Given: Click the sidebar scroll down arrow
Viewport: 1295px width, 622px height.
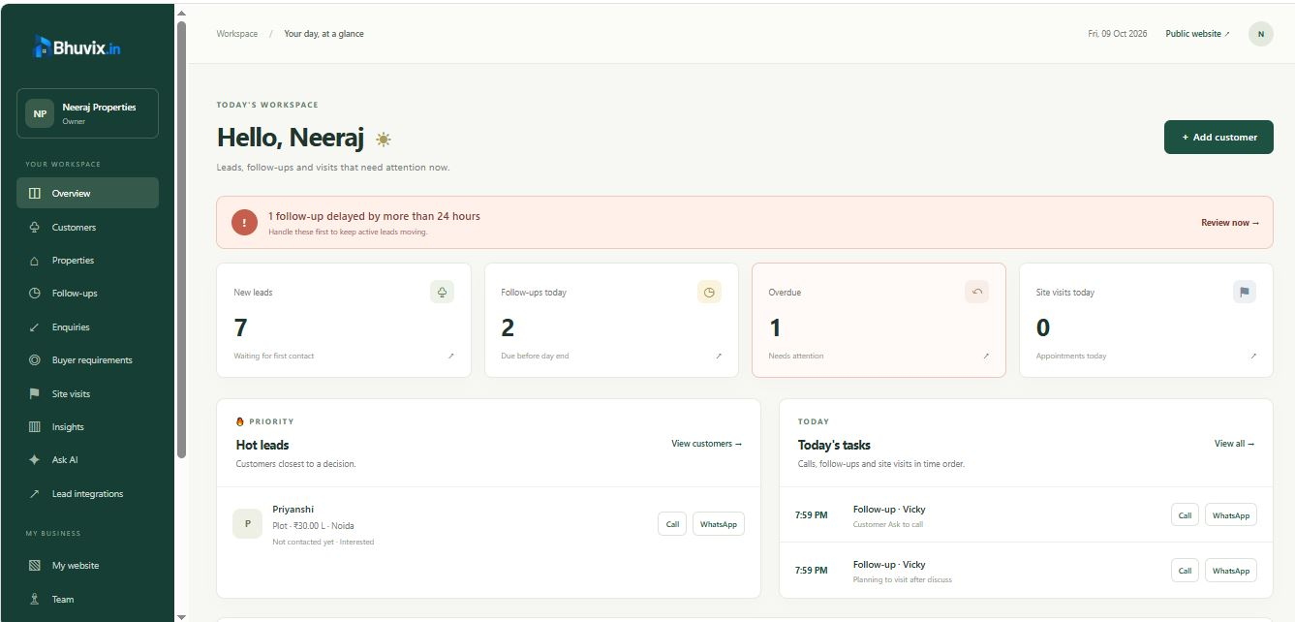Looking at the screenshot, I should [181, 616].
